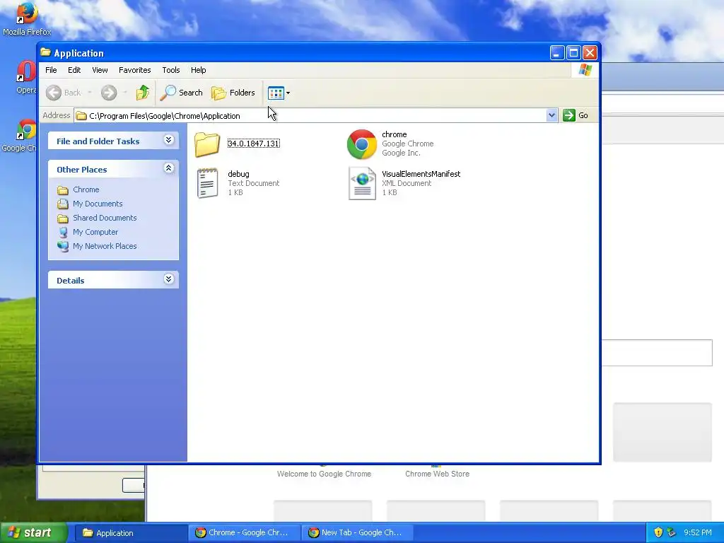Viewport: 724px width, 543px height.
Task: Open My Computer link
Action: coord(95,232)
